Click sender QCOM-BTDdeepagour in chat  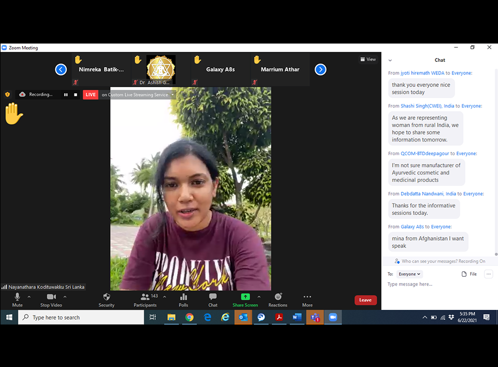[425, 154]
